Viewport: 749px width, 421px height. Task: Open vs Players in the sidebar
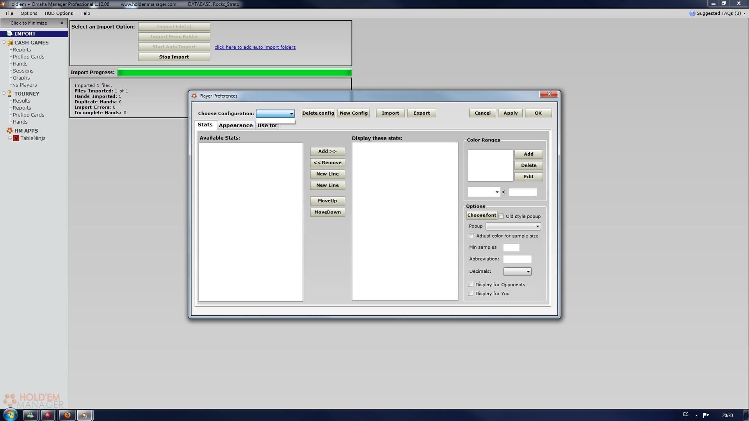point(25,85)
